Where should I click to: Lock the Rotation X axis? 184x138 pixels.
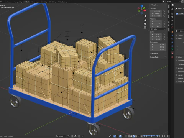click(x=164, y=21)
